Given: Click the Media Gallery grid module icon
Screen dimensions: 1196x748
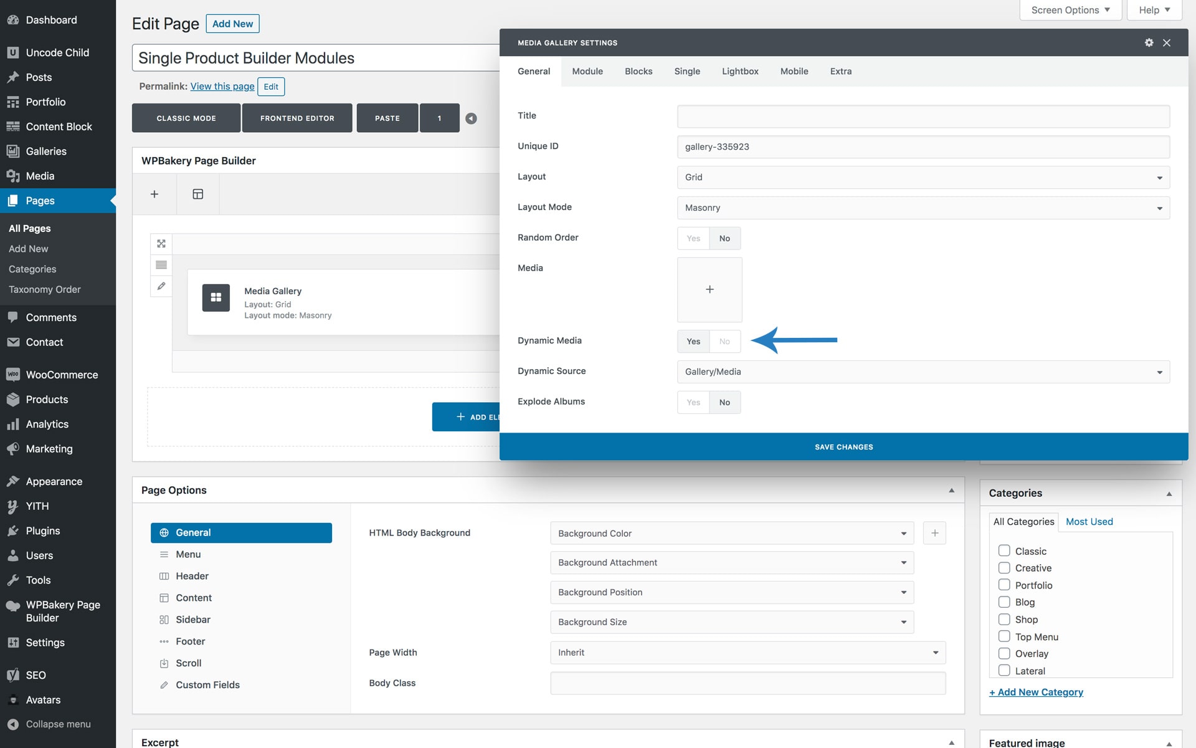Looking at the screenshot, I should click(x=216, y=297).
